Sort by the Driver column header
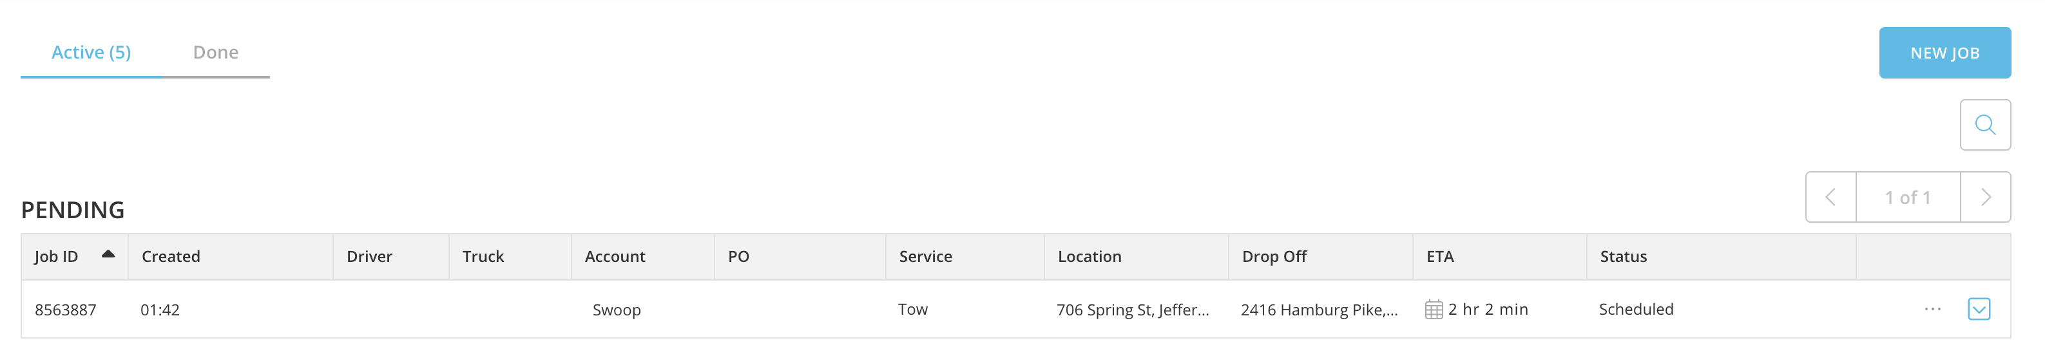Image resolution: width=2045 pixels, height=363 pixels. 369,257
